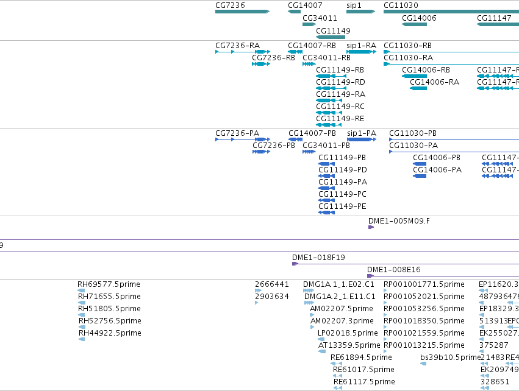This screenshot has height=391, width=519.
Task: Click EST RP001052021.5prime
Action: tap(385, 303)
